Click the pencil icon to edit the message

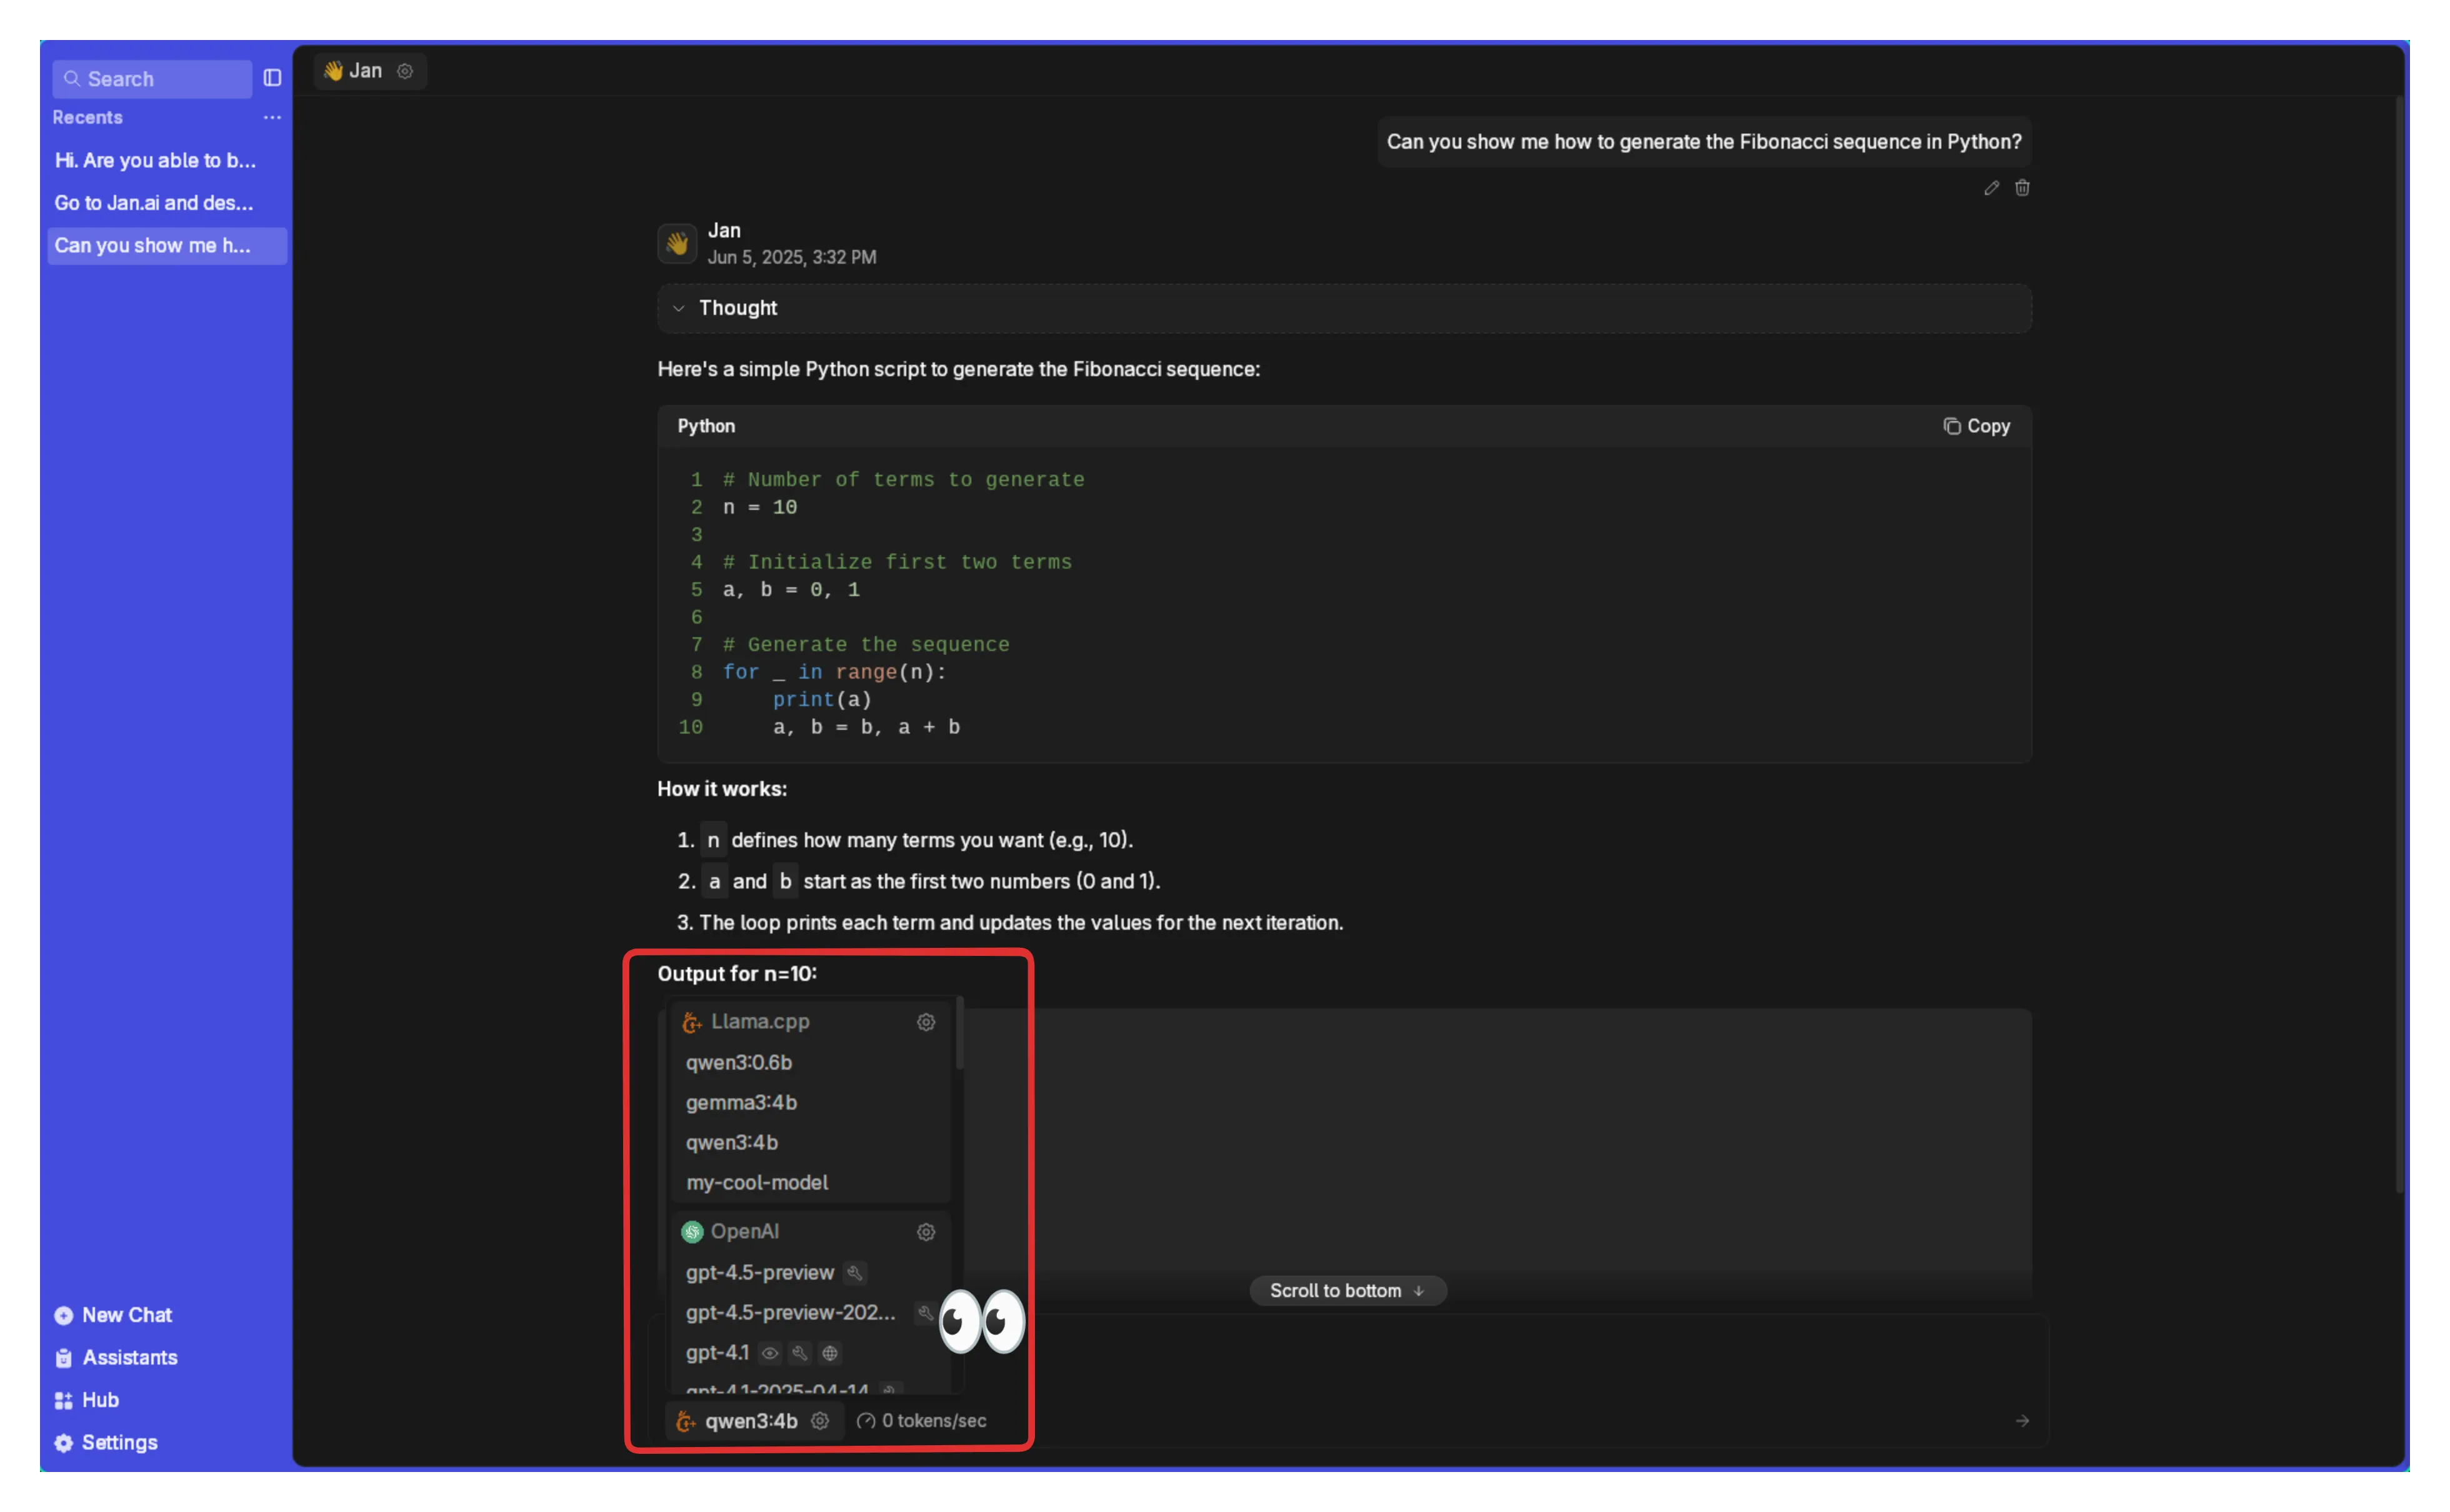pos(1990,188)
